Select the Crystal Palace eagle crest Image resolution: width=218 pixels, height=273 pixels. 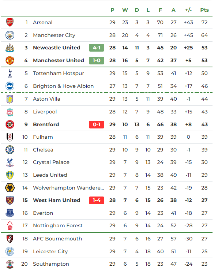click(10, 162)
